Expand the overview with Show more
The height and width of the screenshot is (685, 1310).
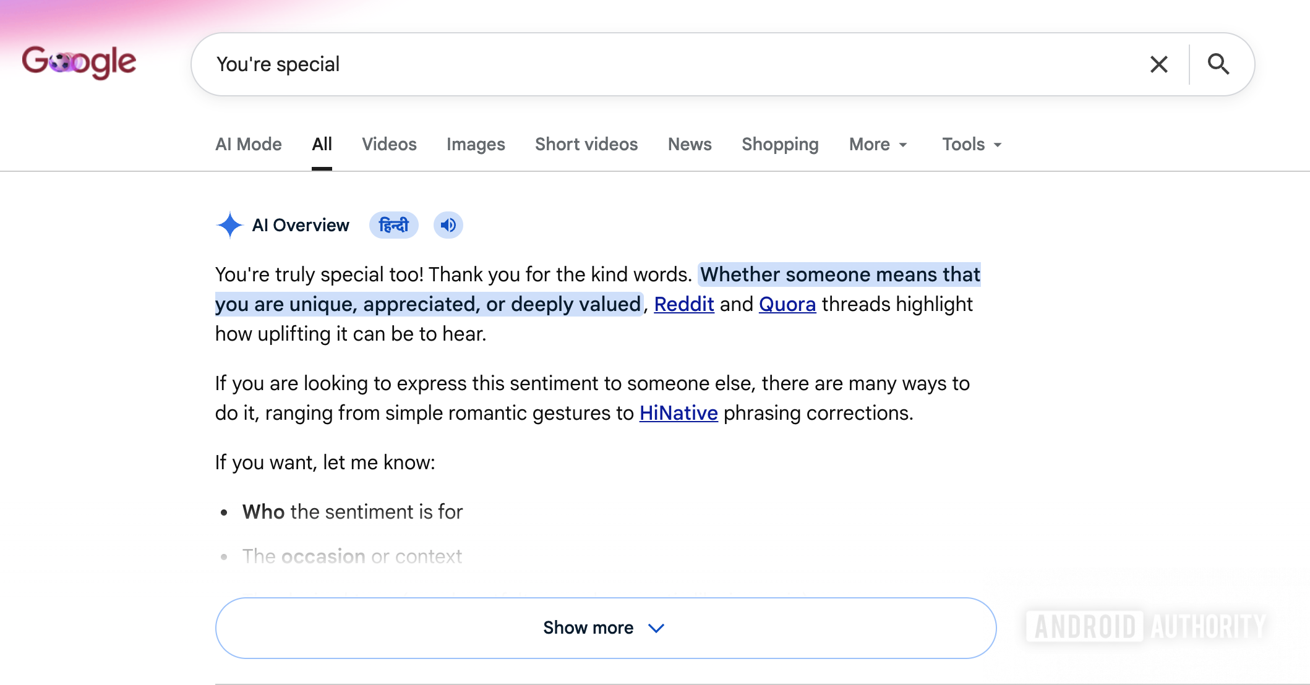(606, 628)
